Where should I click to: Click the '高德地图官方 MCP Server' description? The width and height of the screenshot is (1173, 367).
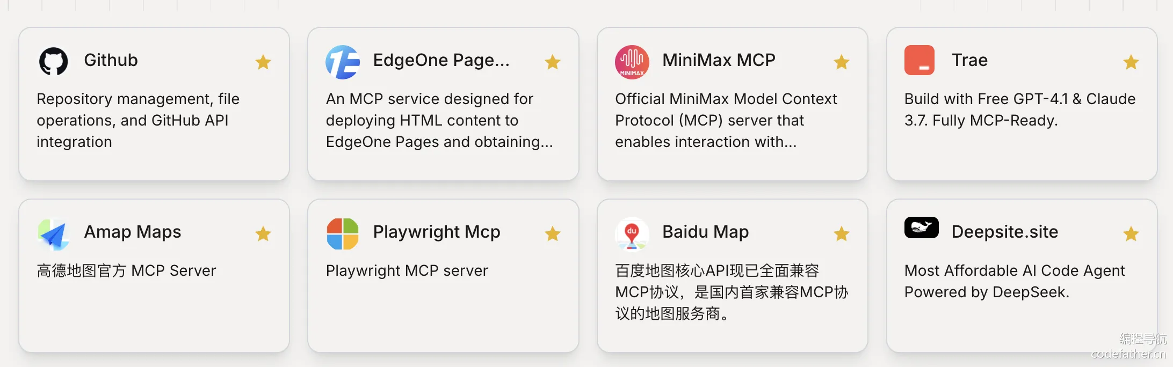pos(126,271)
